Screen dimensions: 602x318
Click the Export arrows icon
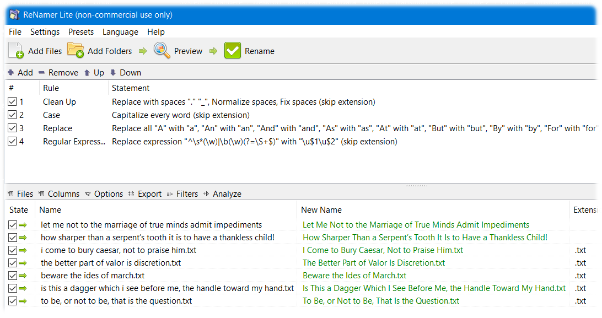[131, 193]
